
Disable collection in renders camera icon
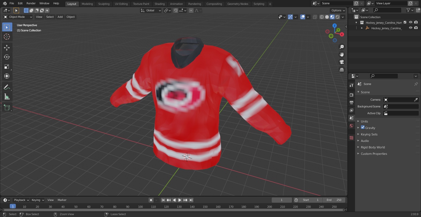pos(416,22)
